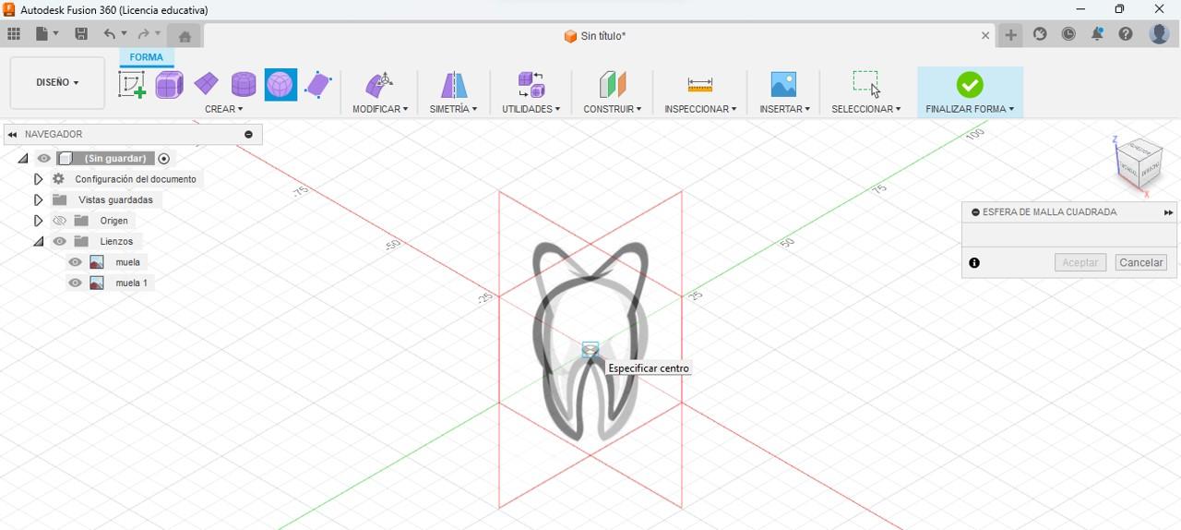This screenshot has width=1181, height=530.
Task: Select the muela canvas item
Action: point(127,262)
